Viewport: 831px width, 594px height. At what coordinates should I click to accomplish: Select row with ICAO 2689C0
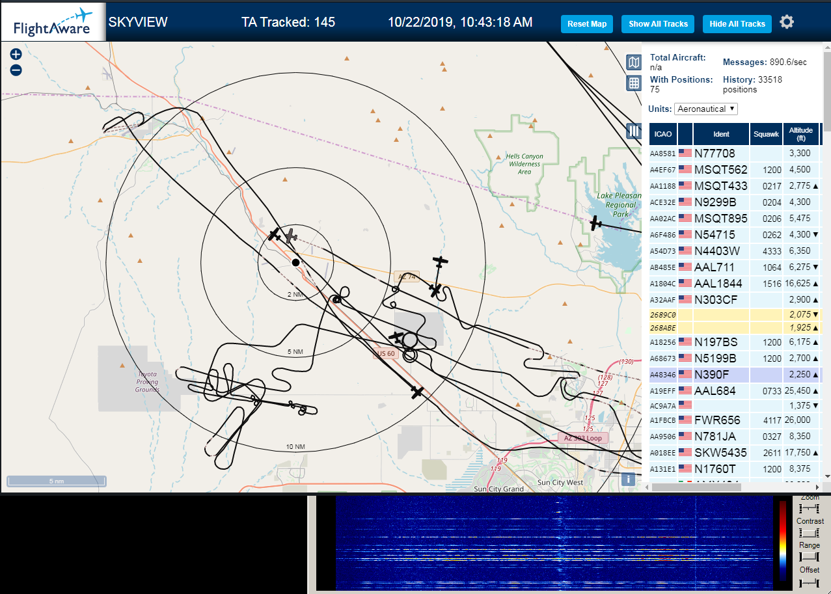[x=735, y=314]
